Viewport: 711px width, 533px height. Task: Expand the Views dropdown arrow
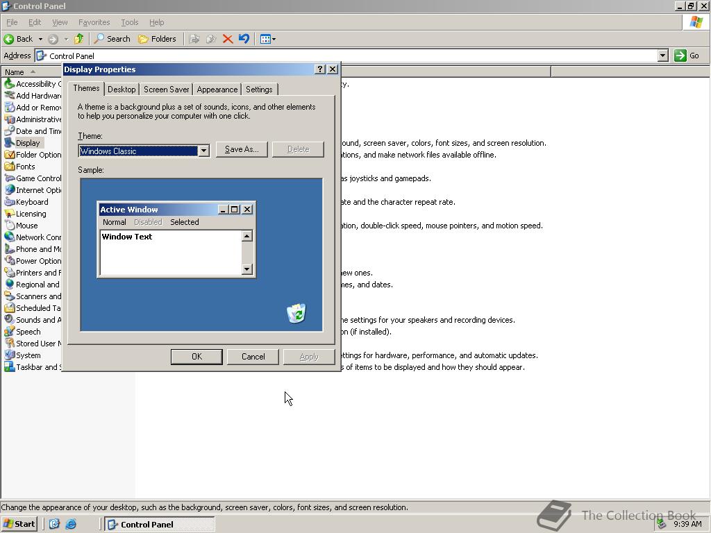(x=274, y=39)
